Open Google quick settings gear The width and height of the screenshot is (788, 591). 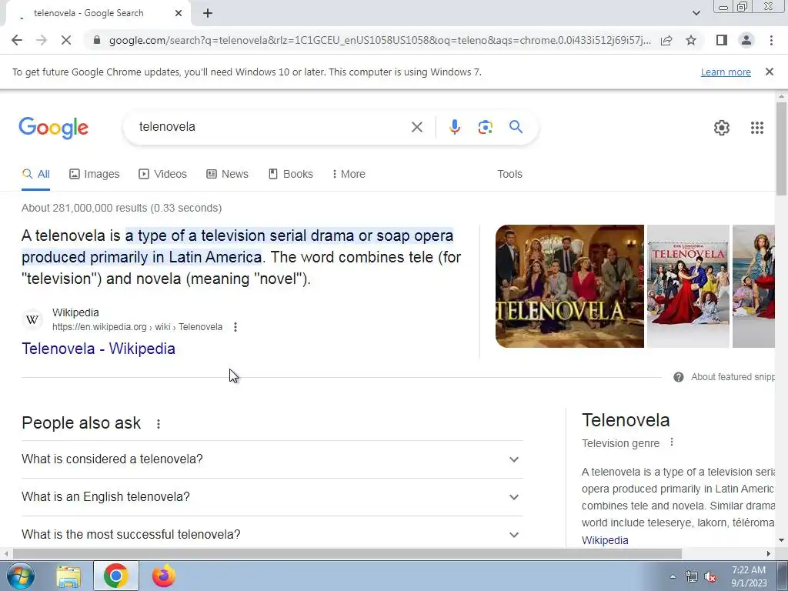coord(722,128)
